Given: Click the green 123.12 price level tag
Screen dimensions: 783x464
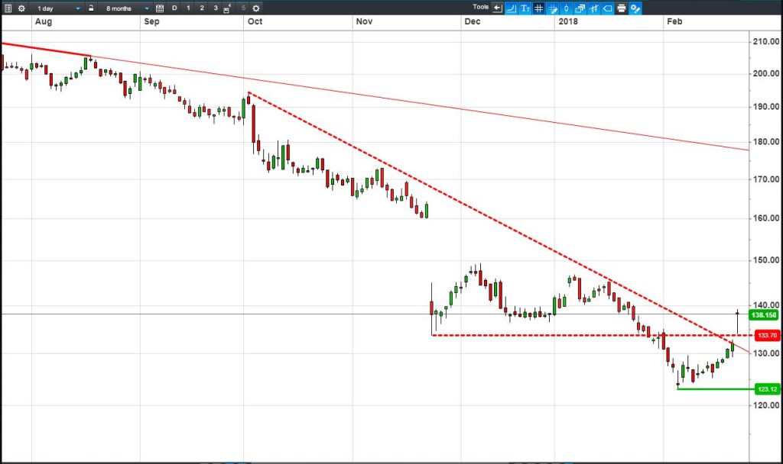Looking at the screenshot, I should (766, 389).
